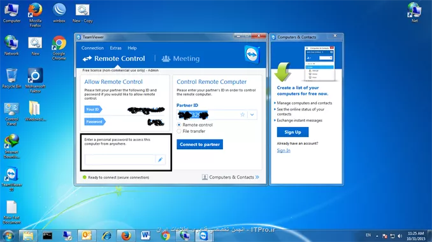
Task: Select the New settings desktop icon
Action: pos(35,46)
